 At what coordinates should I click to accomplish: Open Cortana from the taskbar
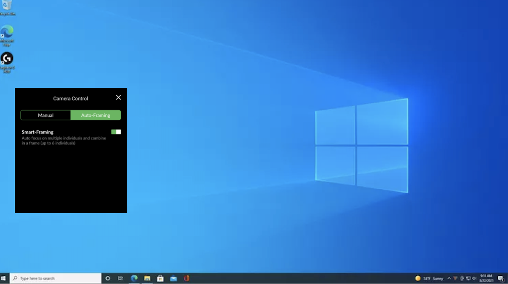(x=108, y=278)
